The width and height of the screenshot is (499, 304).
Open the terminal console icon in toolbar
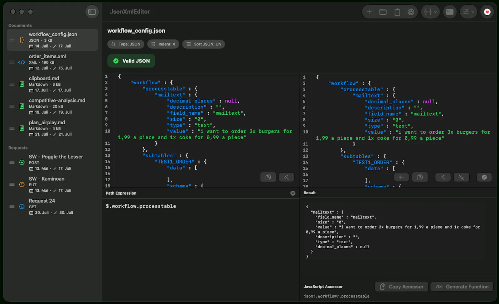coord(450,12)
